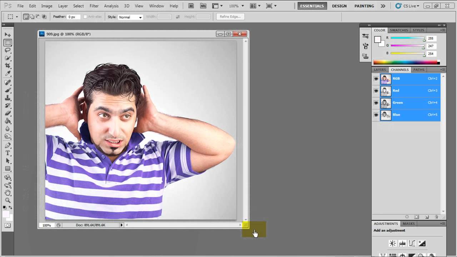Select the Path Selection tool

[x=7, y=161]
